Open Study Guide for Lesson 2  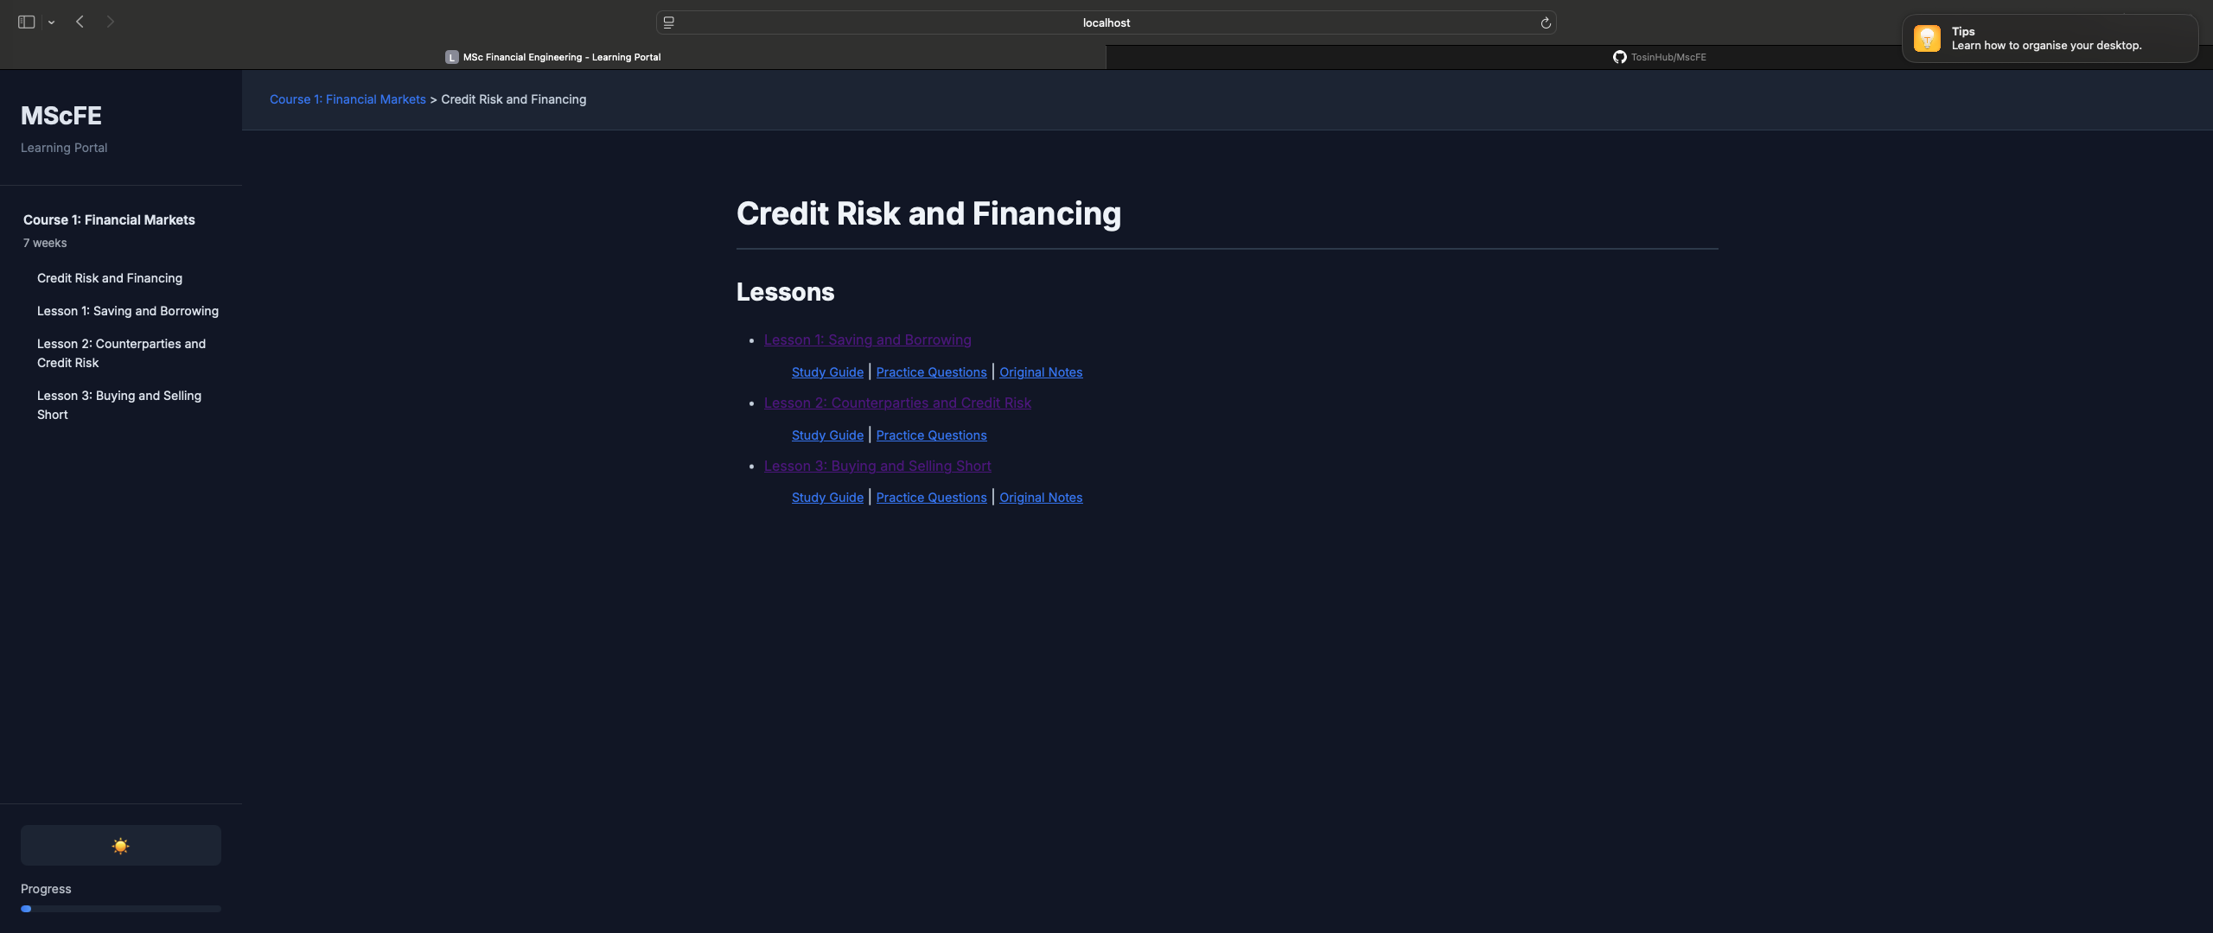pyautogui.click(x=827, y=435)
